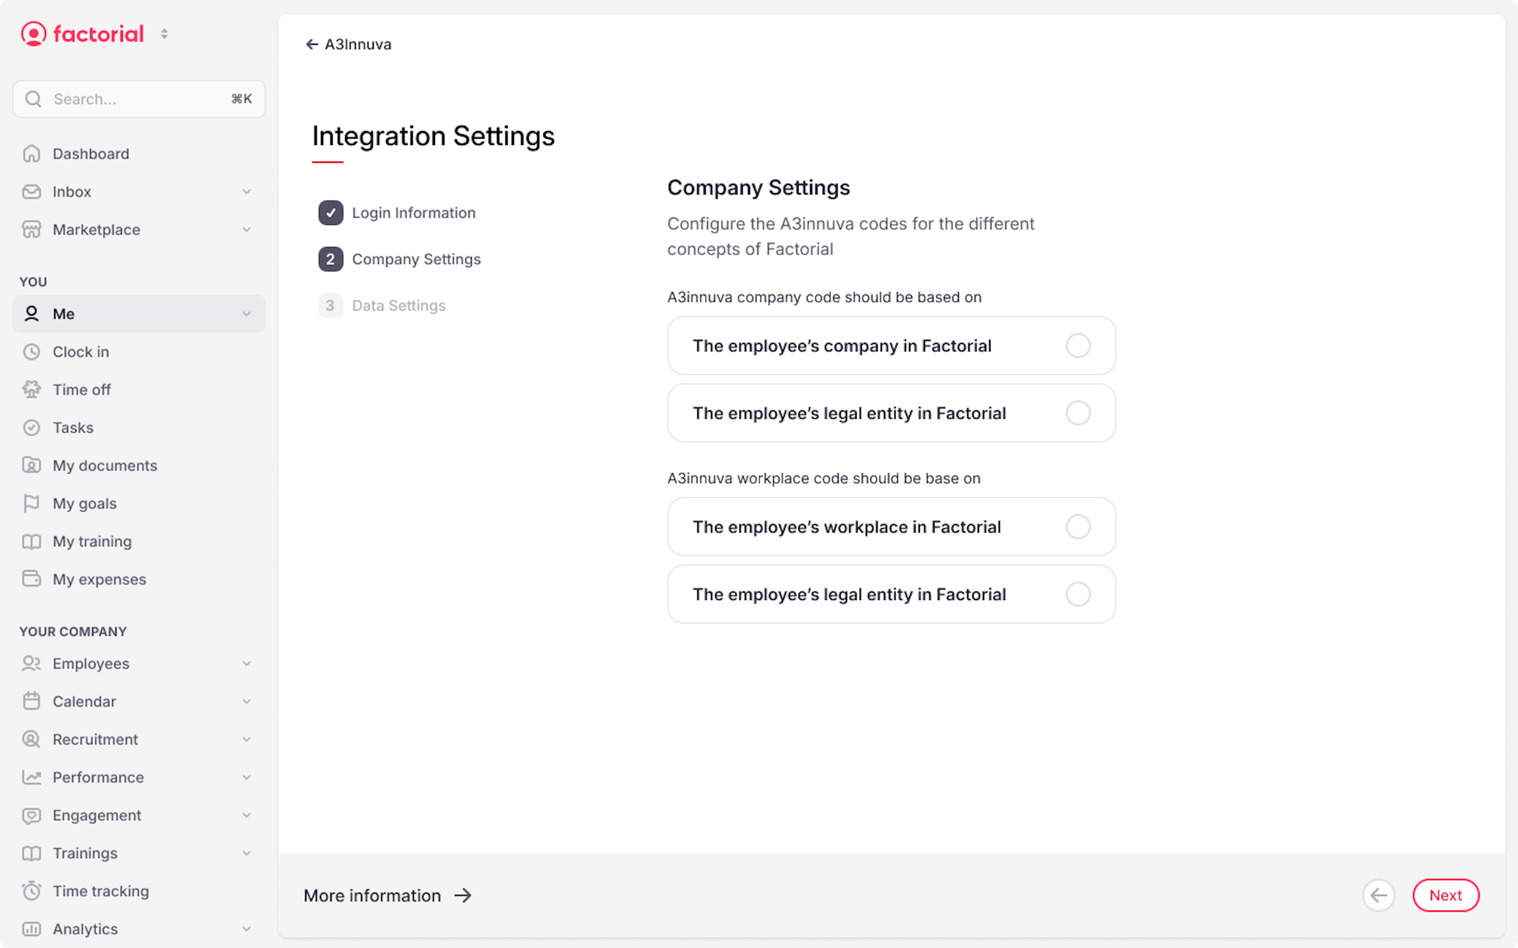1518x948 pixels.
Task: Click the Time off palm icon
Action: click(31, 389)
